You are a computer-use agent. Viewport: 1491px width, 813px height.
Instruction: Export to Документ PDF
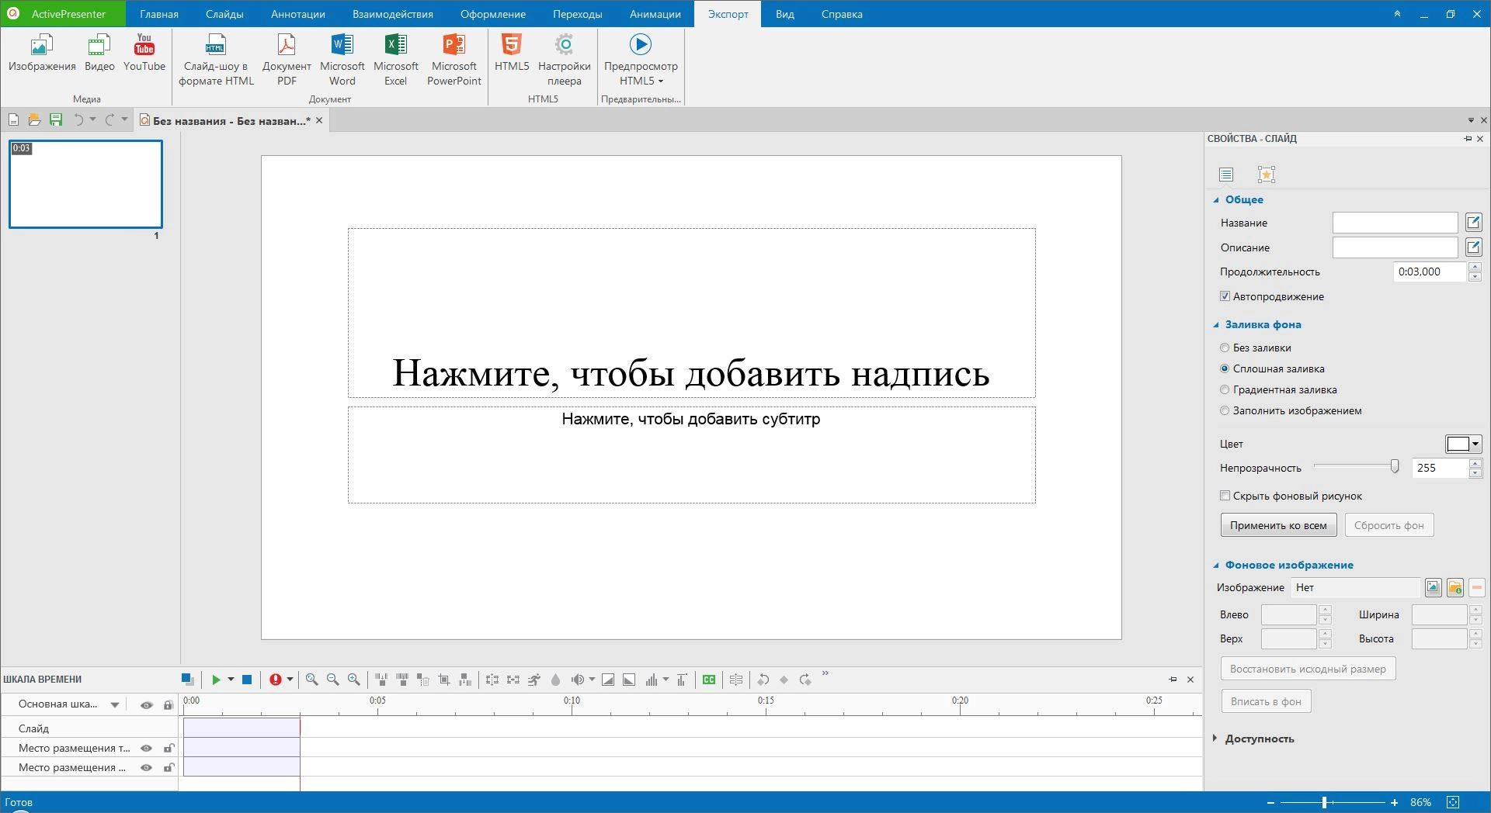(x=287, y=60)
